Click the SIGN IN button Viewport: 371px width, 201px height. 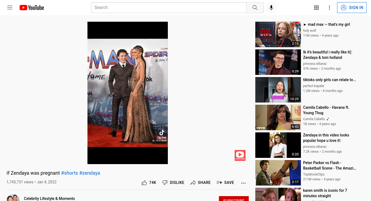tap(352, 8)
